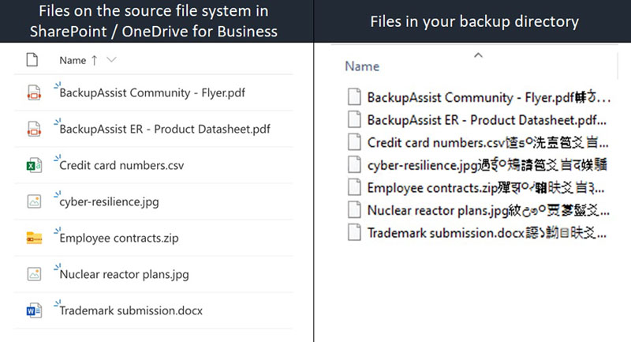Open BackupAssist ER - Product Datasheet.pdf in SharePoint
The width and height of the screenshot is (631, 342).
click(165, 130)
